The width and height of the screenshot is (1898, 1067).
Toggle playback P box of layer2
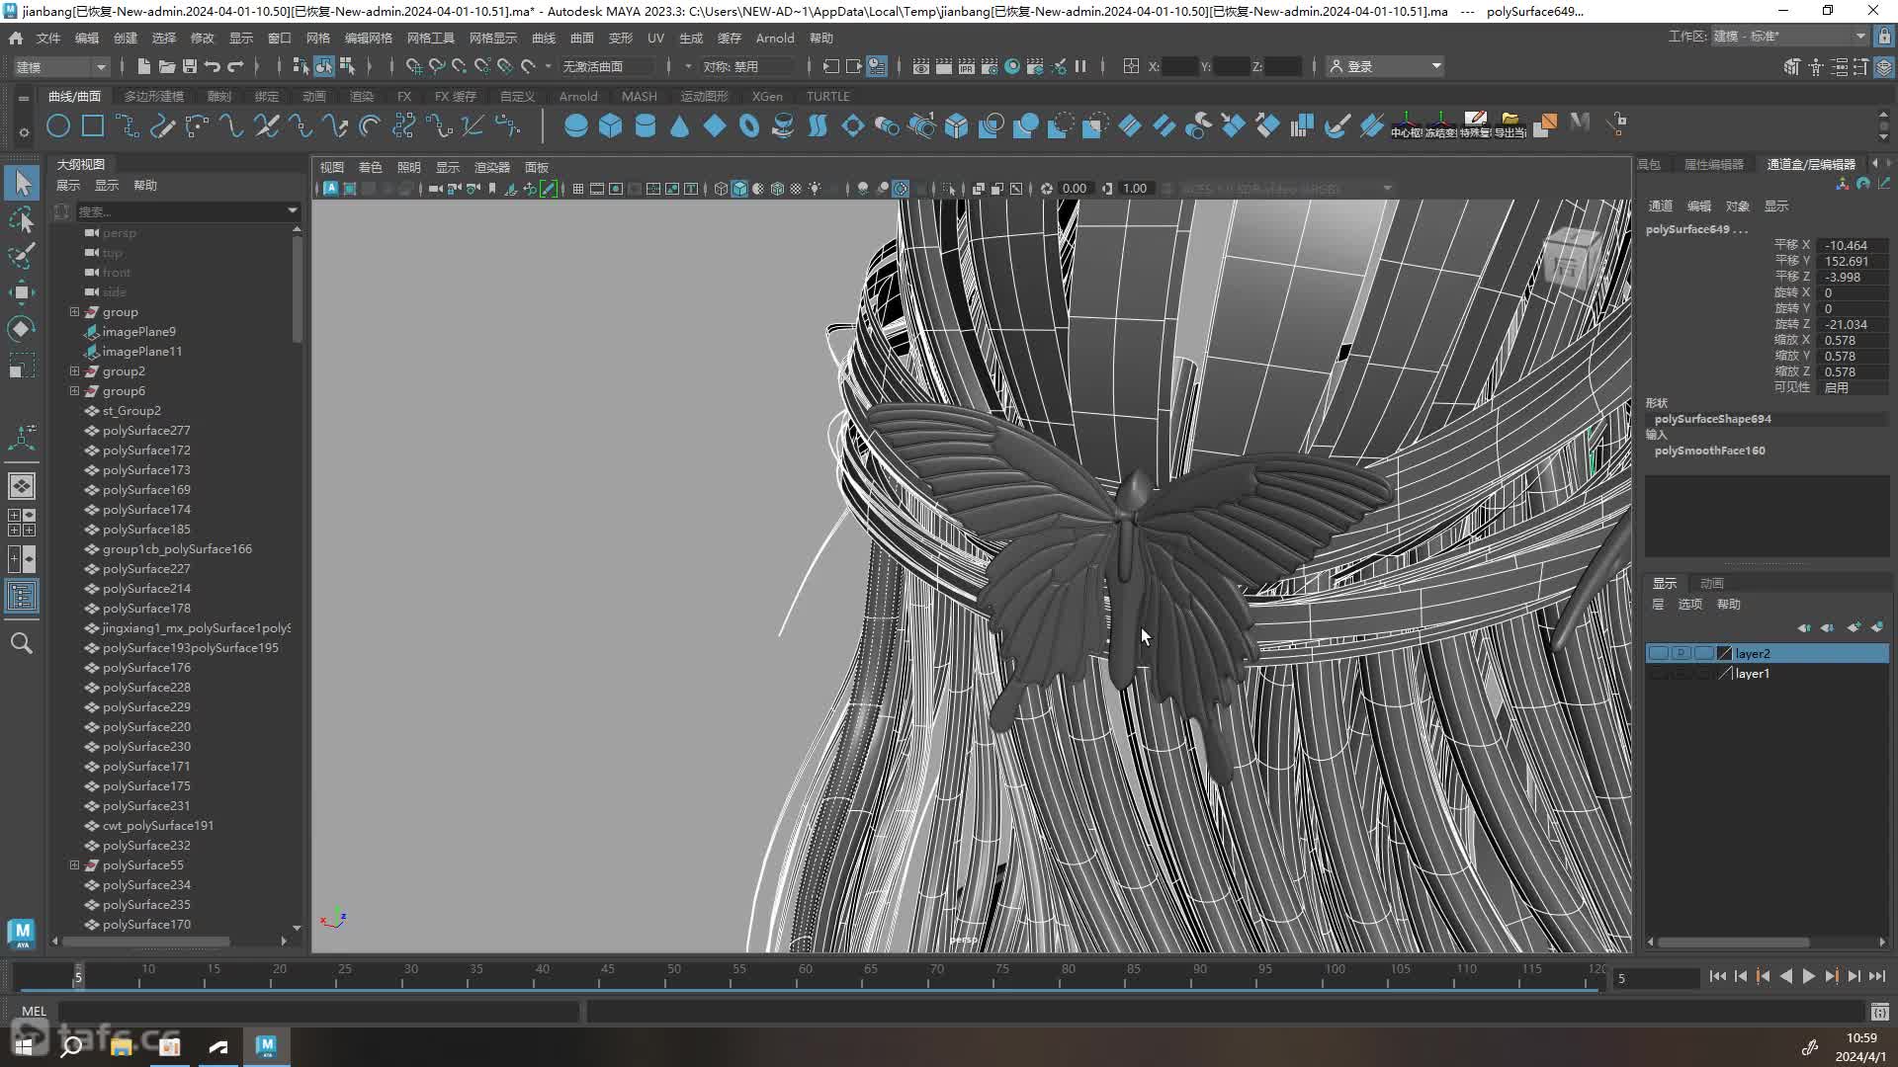[x=1681, y=653]
